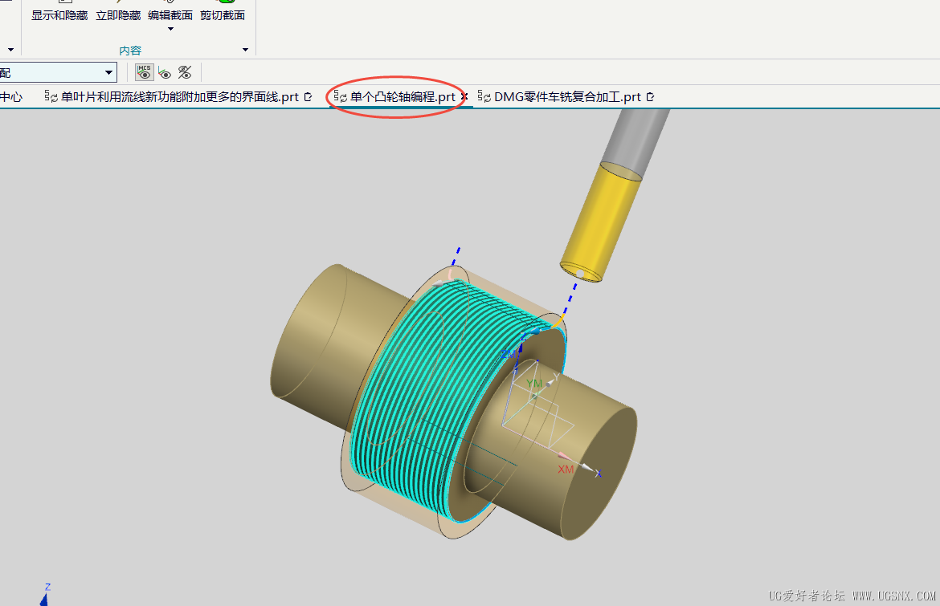Toggle visibility off using the slashed-eye control
940x606 pixels.
point(185,72)
